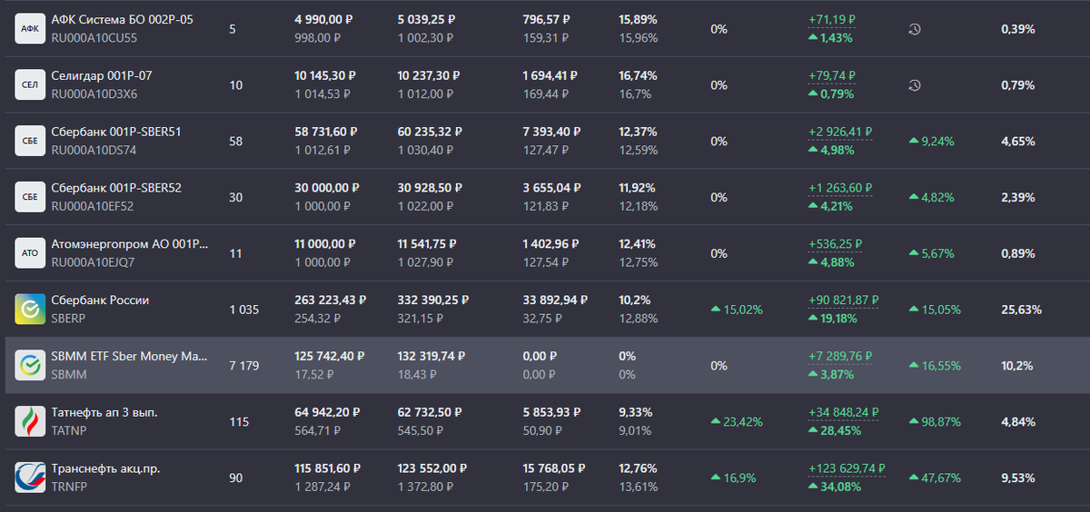Click profit +71,19 ₽ for АФК Система
Screen dimensions: 1090x512
coord(832,19)
